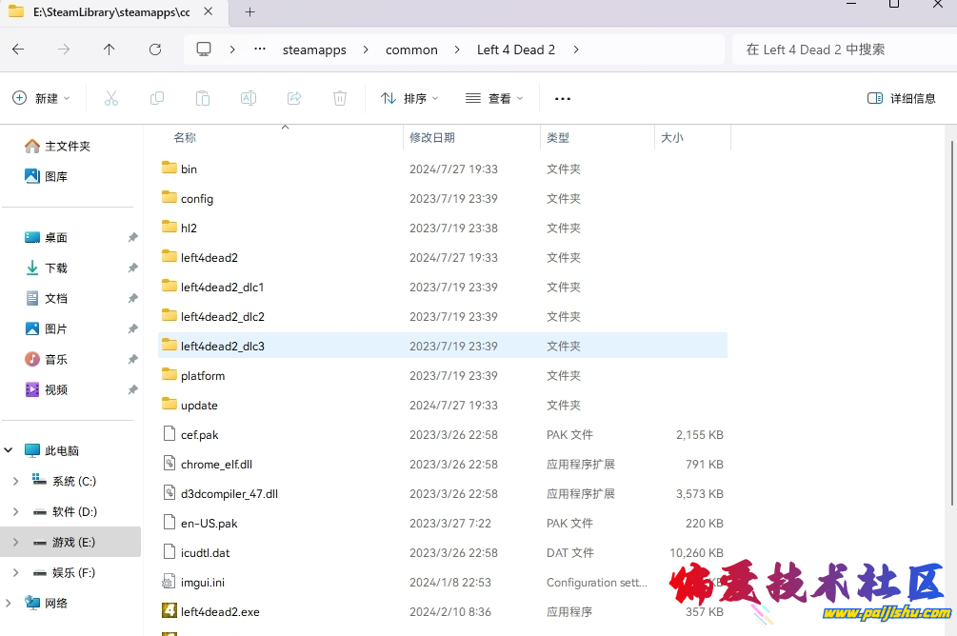The width and height of the screenshot is (957, 636).
Task: Go back with the back arrow
Action: click(x=21, y=49)
